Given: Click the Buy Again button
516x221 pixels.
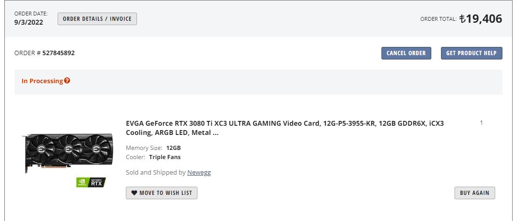Looking at the screenshot, I should click(474, 193).
